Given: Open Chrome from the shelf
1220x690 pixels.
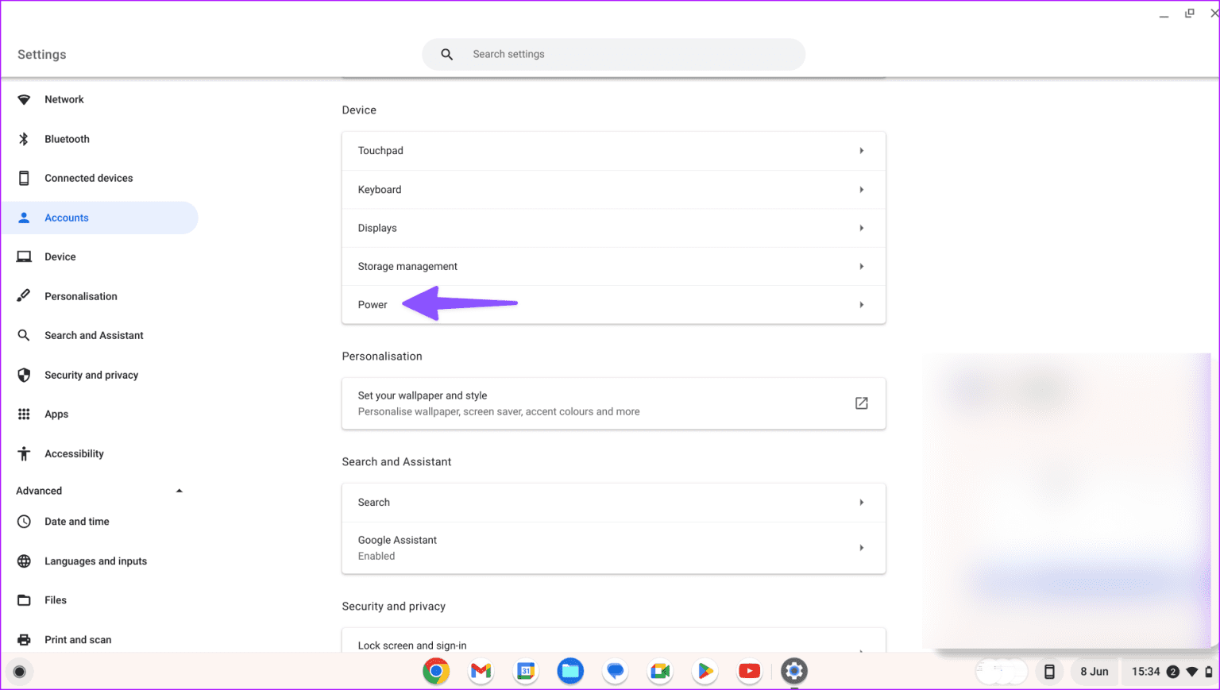Looking at the screenshot, I should (x=436, y=671).
